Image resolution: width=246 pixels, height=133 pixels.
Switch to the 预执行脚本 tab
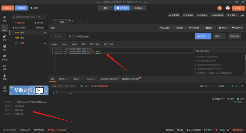coord(94,44)
